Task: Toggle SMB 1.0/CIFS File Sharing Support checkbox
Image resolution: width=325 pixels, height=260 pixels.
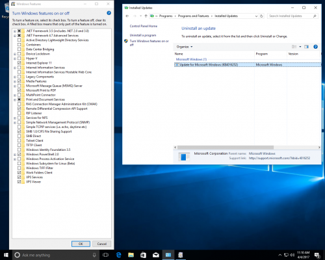Action: [x=19, y=131]
